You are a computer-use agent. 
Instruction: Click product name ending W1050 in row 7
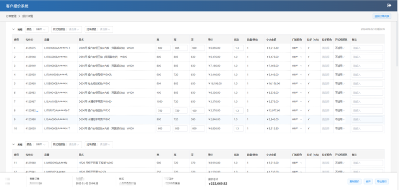point(95,102)
